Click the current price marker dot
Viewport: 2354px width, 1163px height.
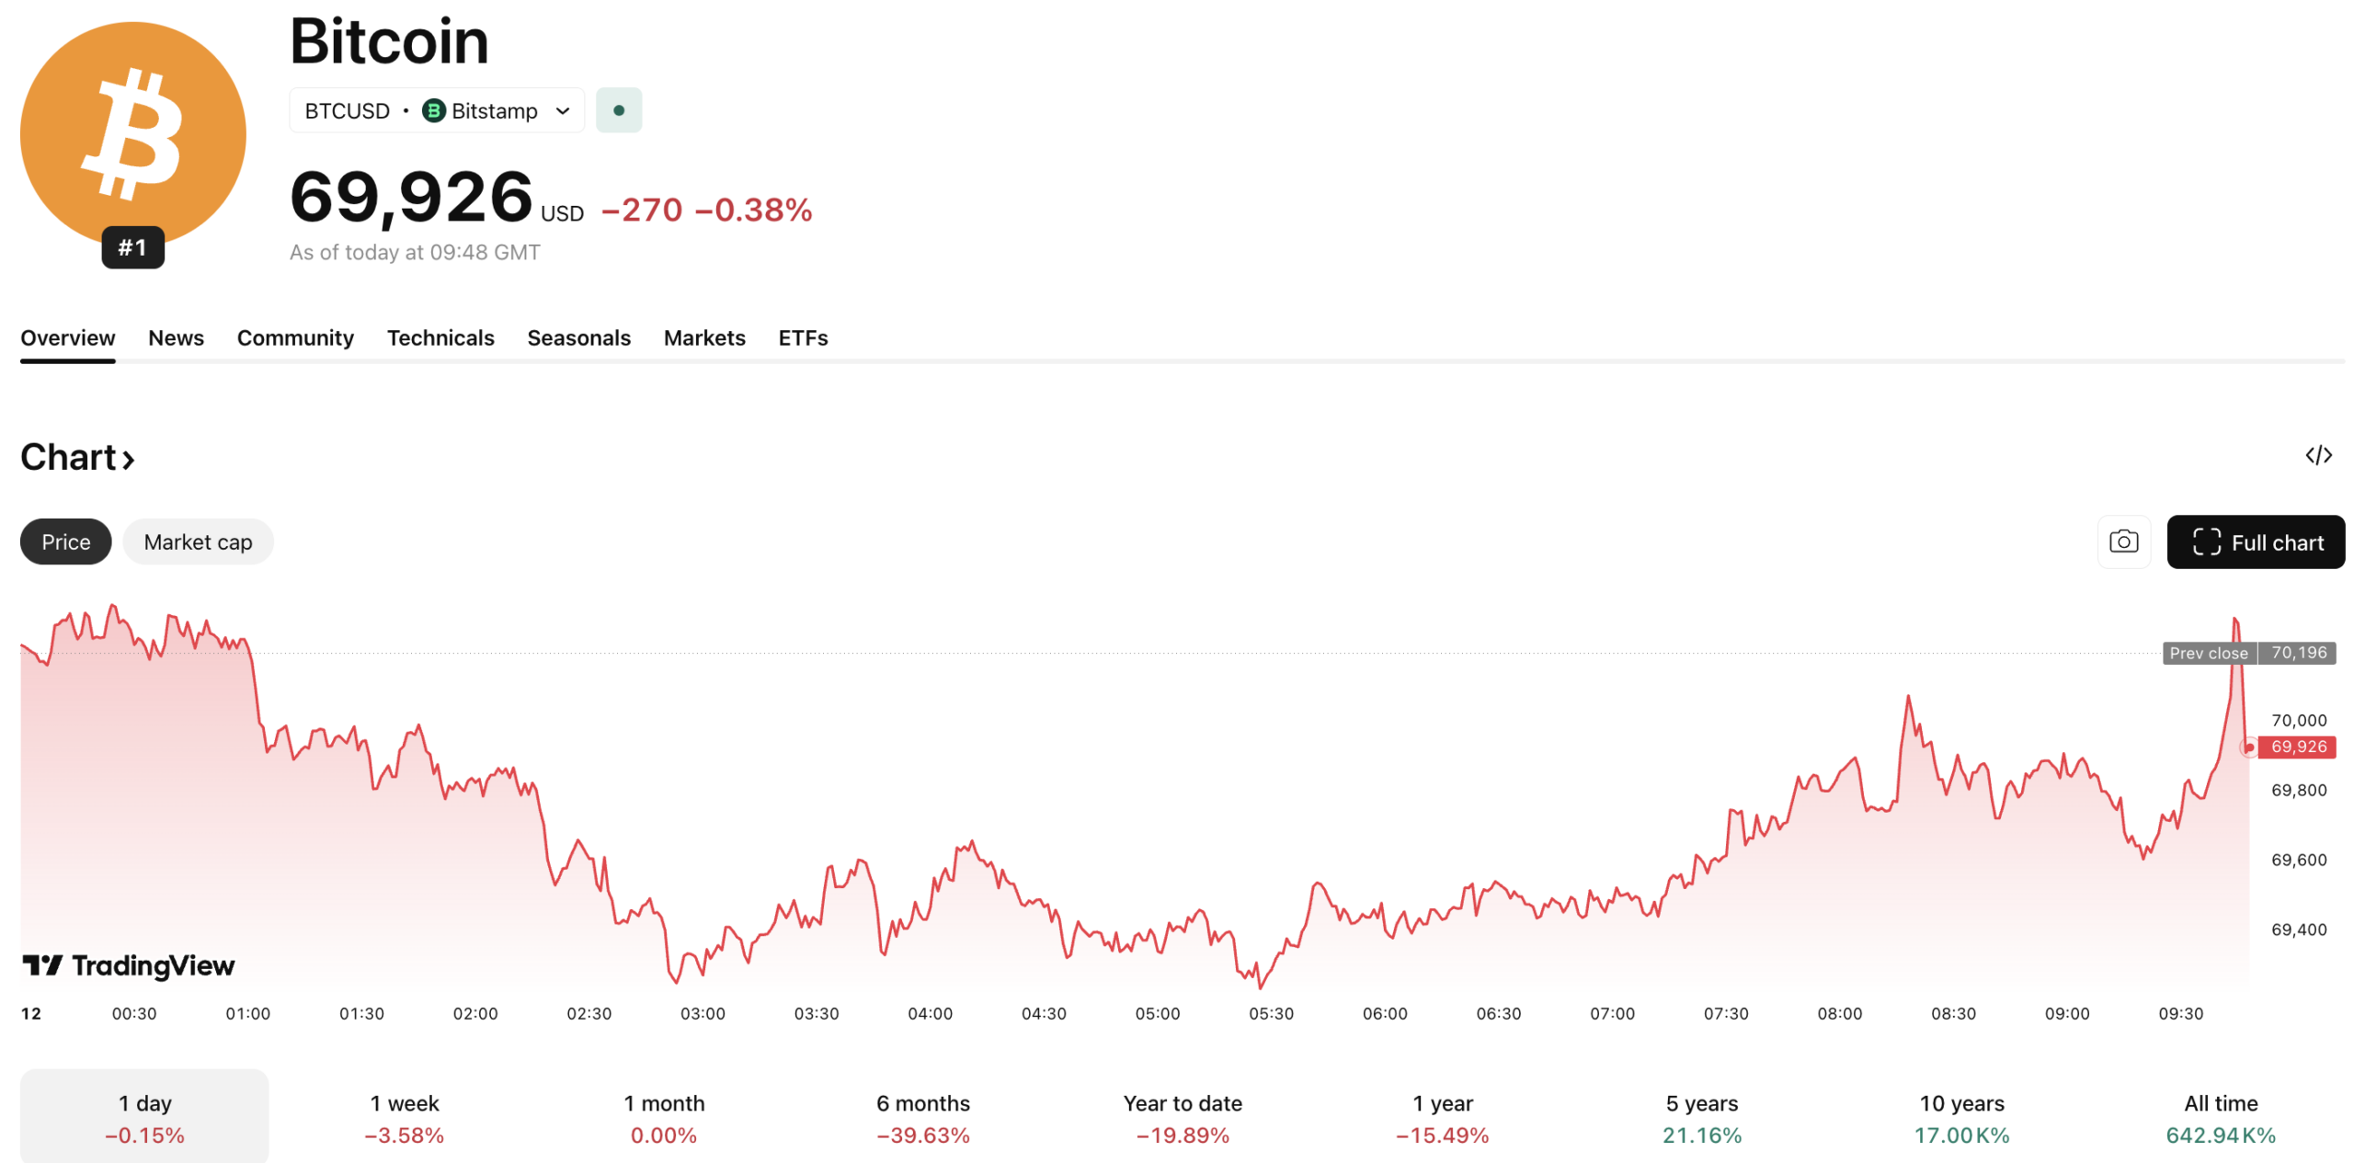click(2248, 747)
